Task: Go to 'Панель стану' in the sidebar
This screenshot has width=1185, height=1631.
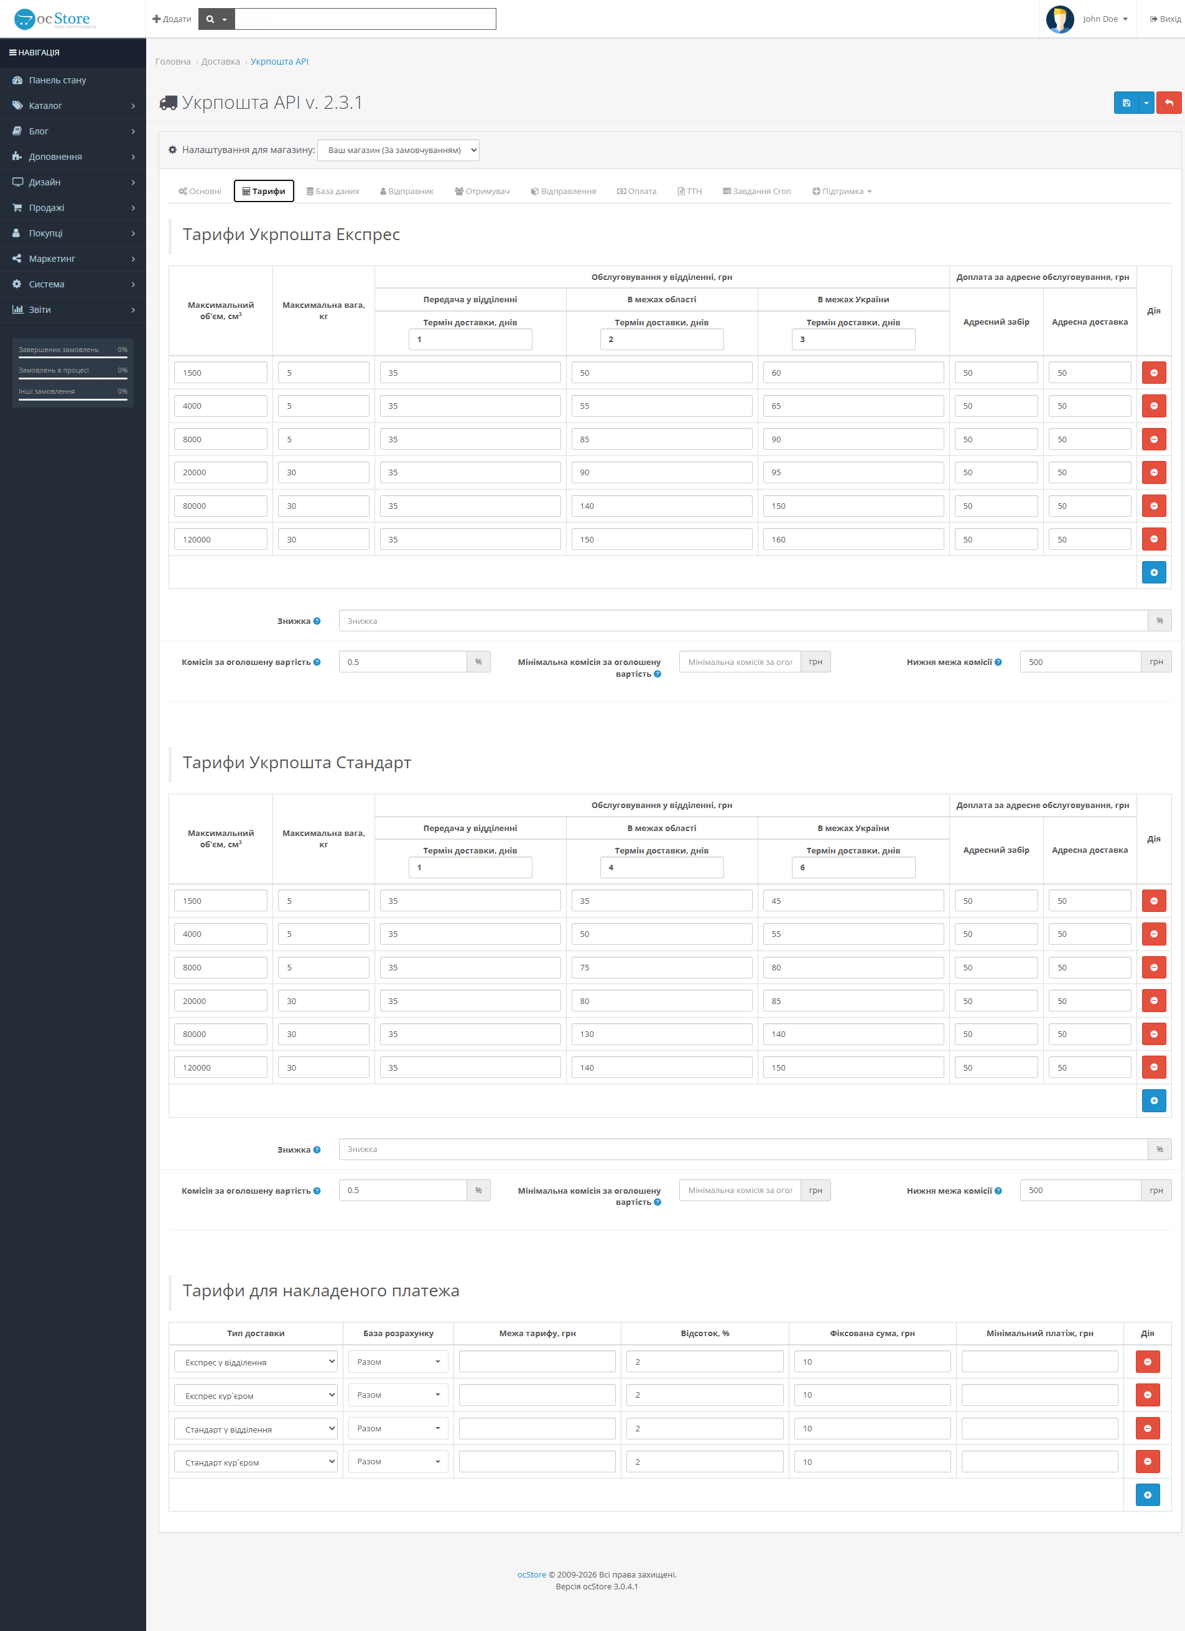Action: coord(73,80)
